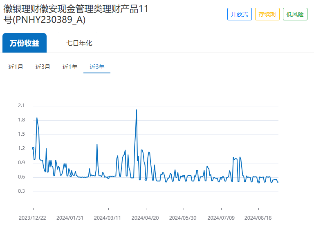Click chart data marker above 2024/01/31
This screenshot has height=227, width=314.
click(x=71, y=176)
